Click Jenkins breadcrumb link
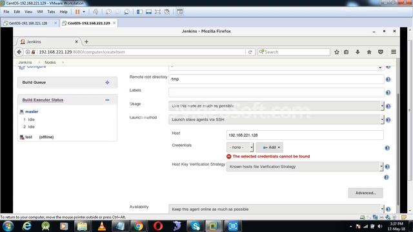Screen dimensions: 413x232 [25, 63]
